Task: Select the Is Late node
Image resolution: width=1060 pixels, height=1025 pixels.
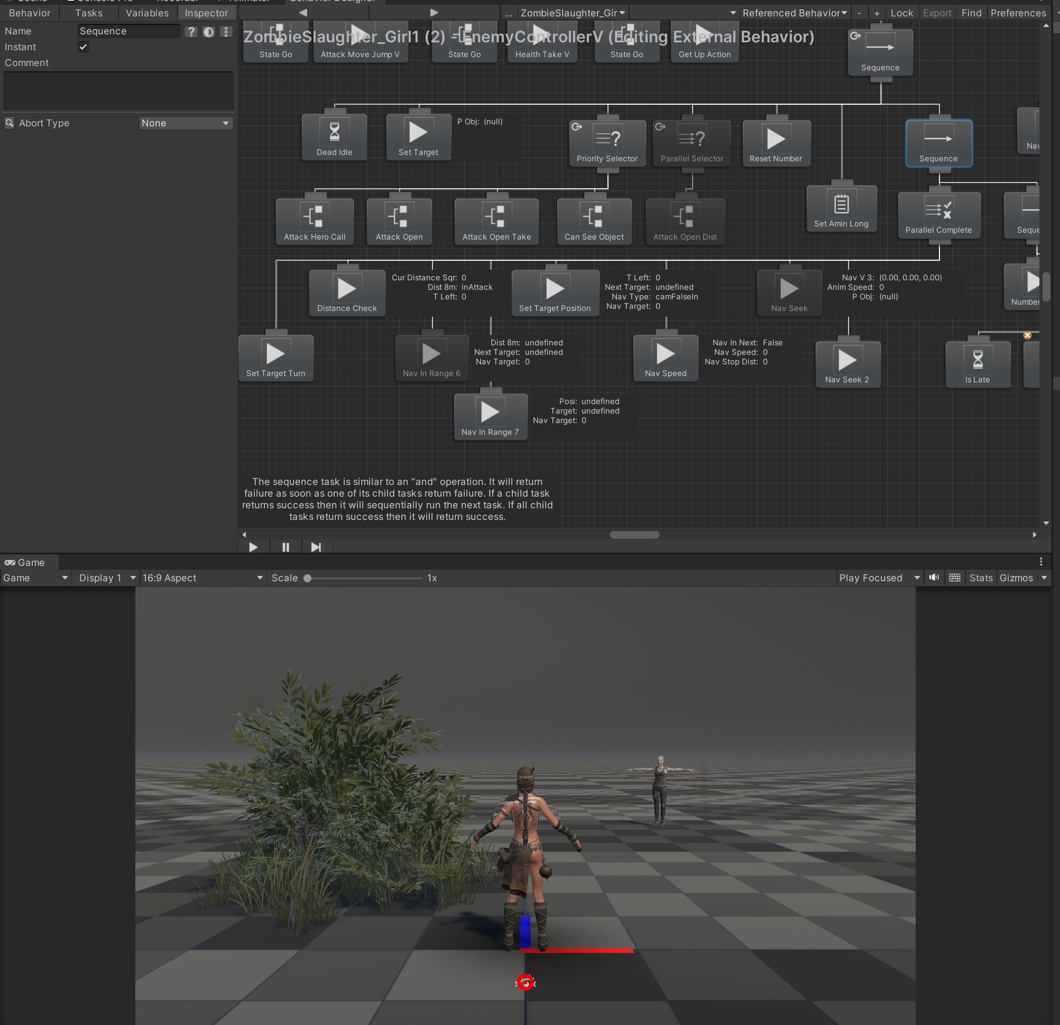Action: click(x=977, y=364)
